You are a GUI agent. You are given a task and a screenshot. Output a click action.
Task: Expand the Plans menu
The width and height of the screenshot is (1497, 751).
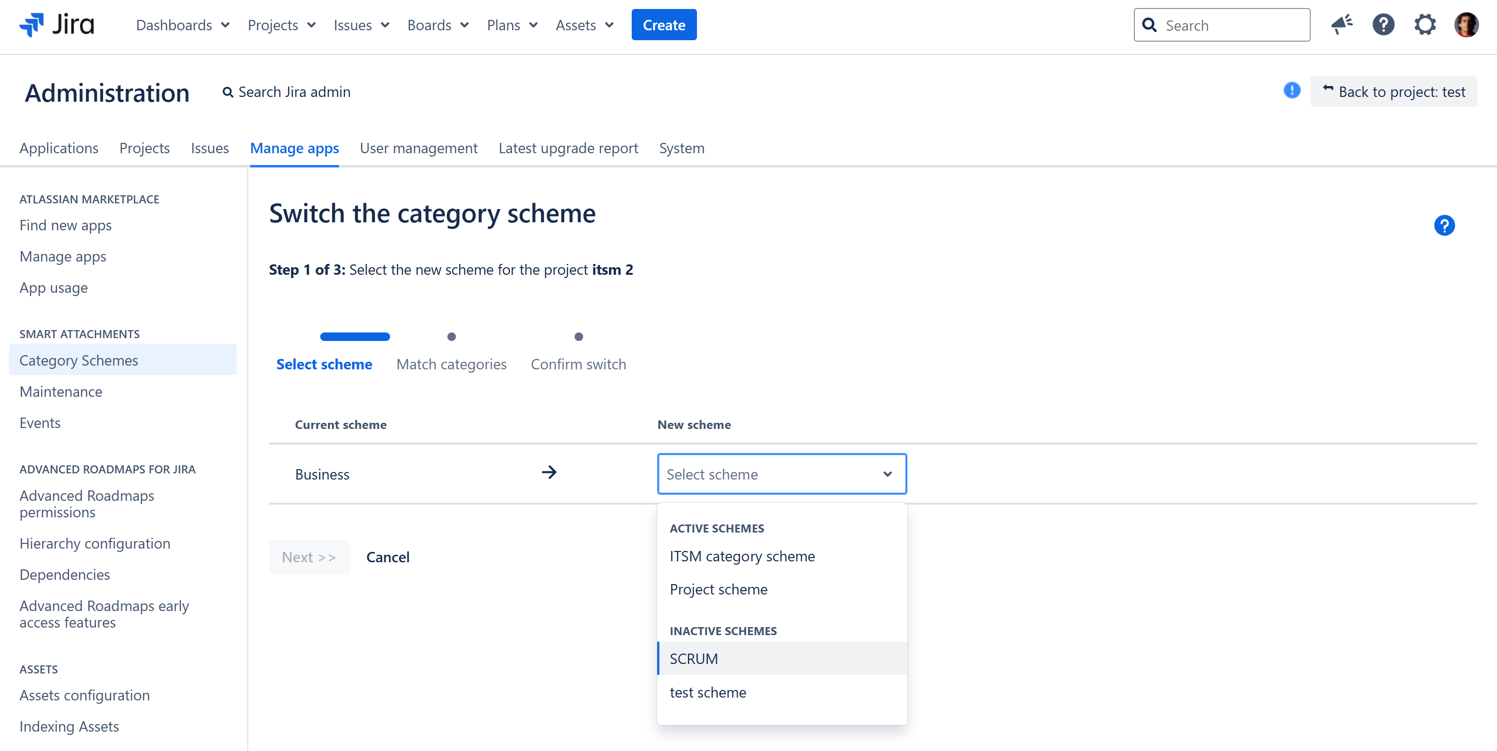tap(513, 25)
